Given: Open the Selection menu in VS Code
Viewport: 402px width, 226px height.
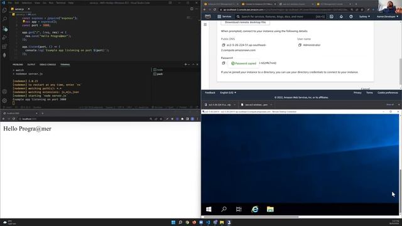Looking at the screenshot, I should [26, 3].
